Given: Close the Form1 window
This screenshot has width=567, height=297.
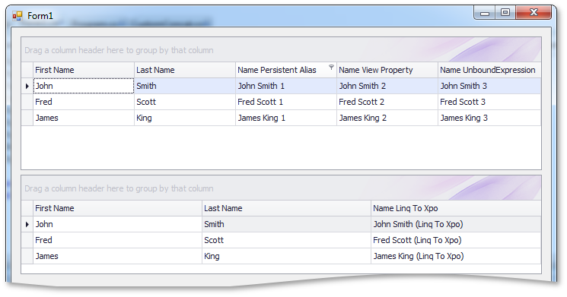Looking at the screenshot, I should click(x=534, y=13).
